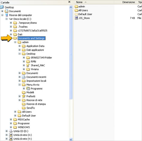Collapse the Desktop folder under admin

click(19, 54)
